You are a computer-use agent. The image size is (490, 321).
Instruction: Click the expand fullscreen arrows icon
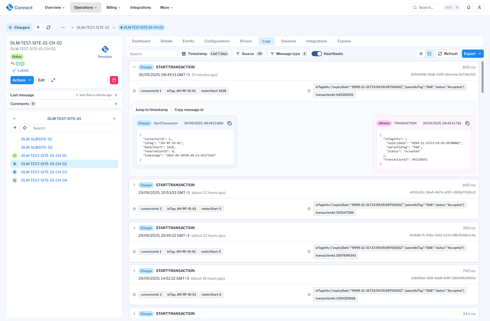pos(53,80)
